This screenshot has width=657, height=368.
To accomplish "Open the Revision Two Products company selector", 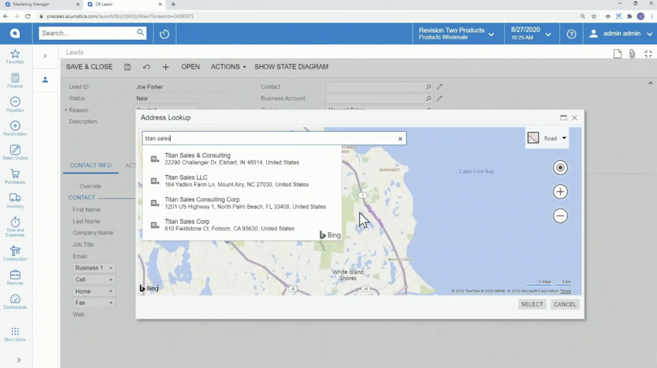I will coord(456,33).
